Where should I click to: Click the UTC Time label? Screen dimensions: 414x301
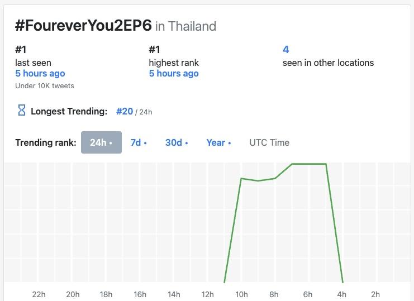point(269,142)
